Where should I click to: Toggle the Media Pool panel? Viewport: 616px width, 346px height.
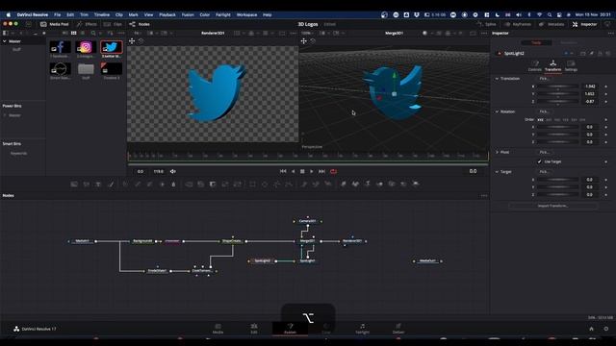point(54,24)
